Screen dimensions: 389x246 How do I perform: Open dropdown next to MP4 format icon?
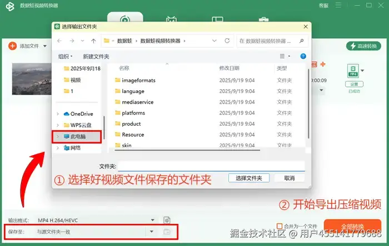point(362,71)
